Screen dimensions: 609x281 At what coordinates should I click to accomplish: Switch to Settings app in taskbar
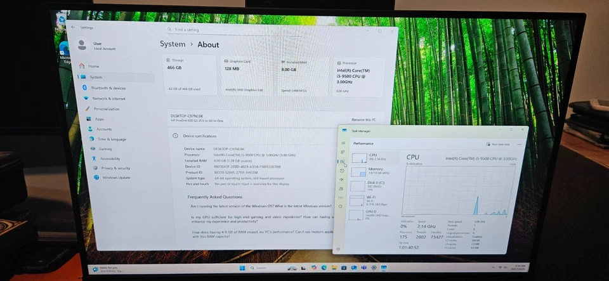point(374,268)
